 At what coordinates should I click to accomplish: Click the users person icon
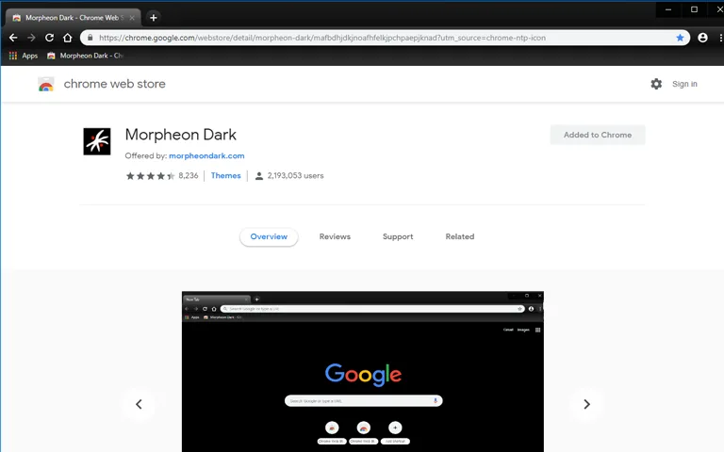259,176
